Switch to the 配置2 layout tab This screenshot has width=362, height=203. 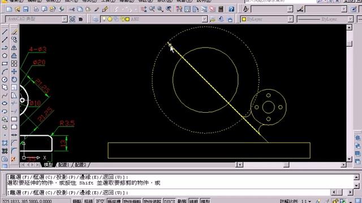coord(81,165)
